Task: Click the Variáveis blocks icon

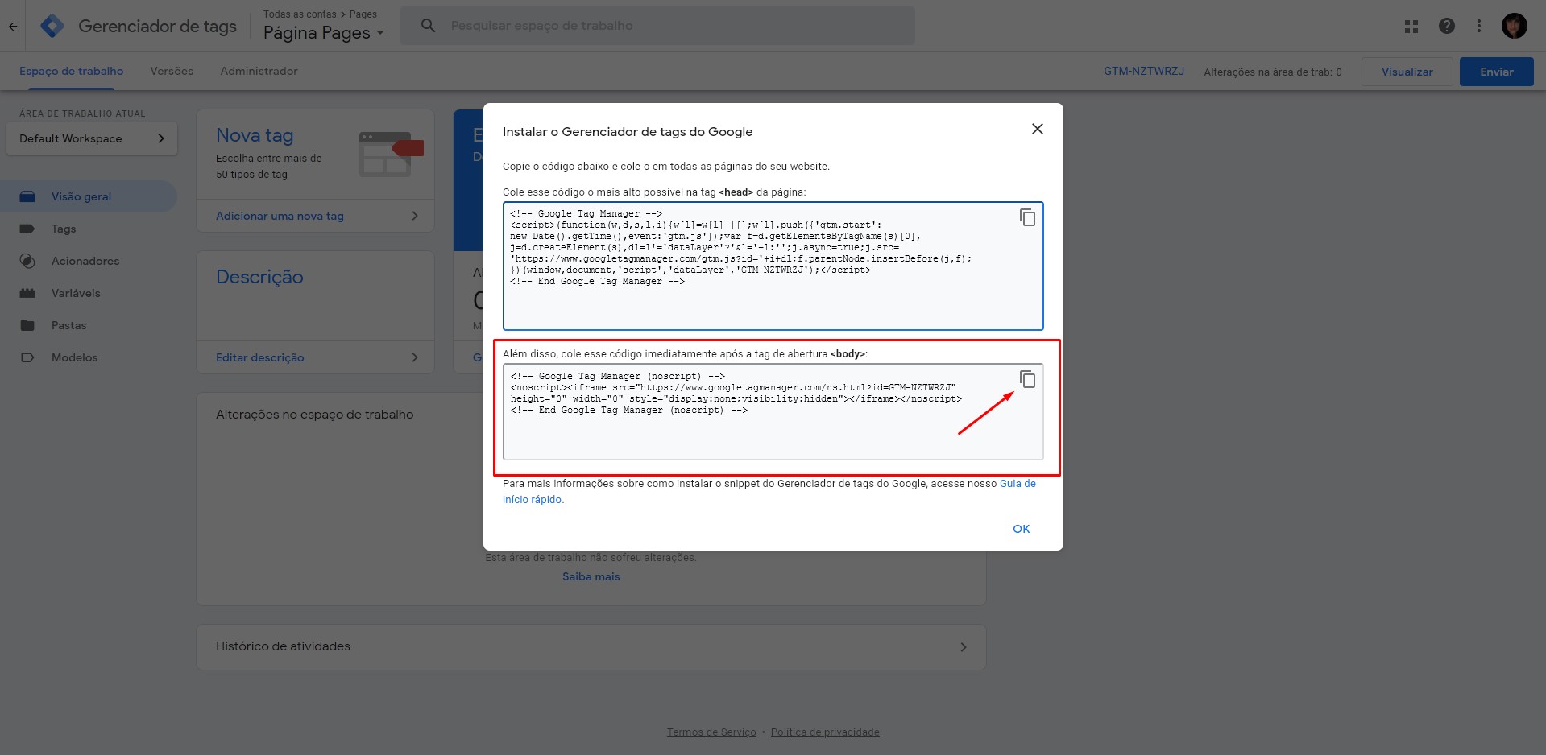Action: 27,293
